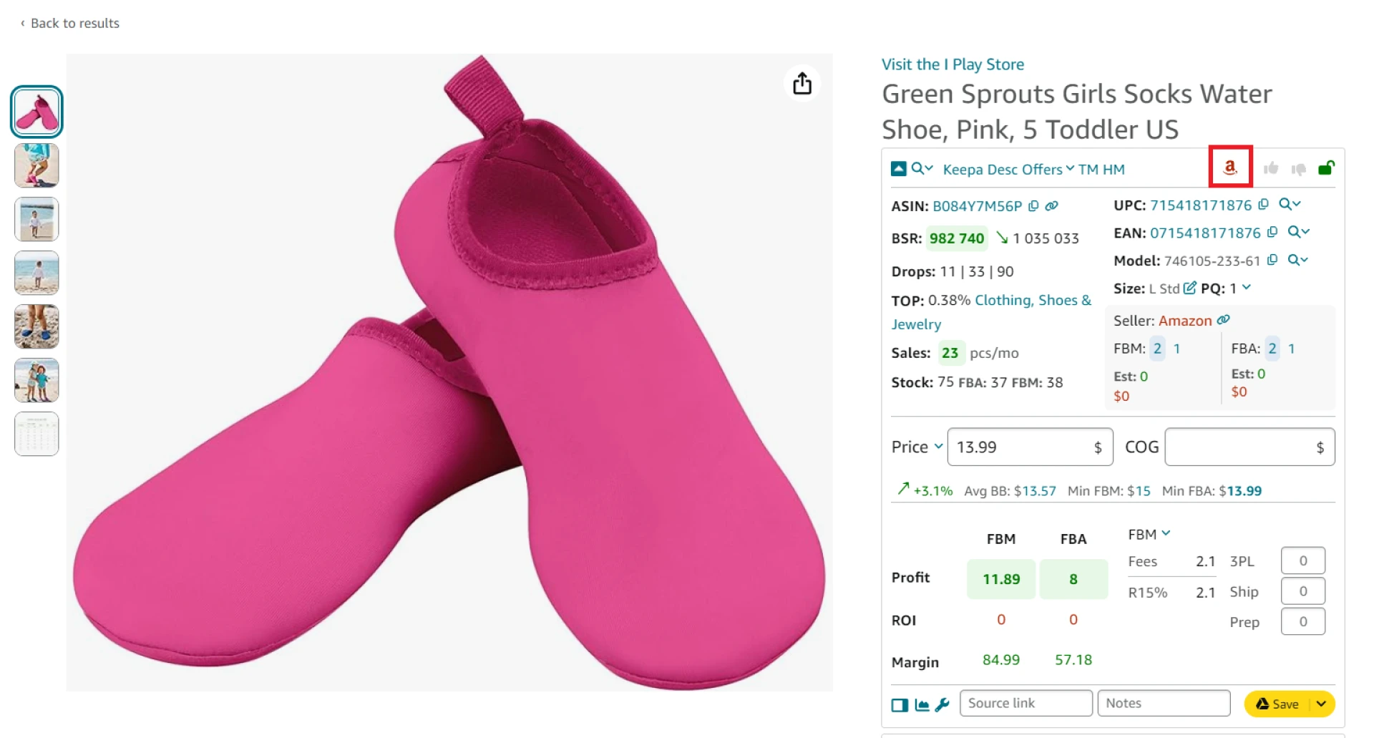Screen dimensions: 1374x738
Task: Copy the ASIN using the copy icon
Action: [x=1033, y=206]
